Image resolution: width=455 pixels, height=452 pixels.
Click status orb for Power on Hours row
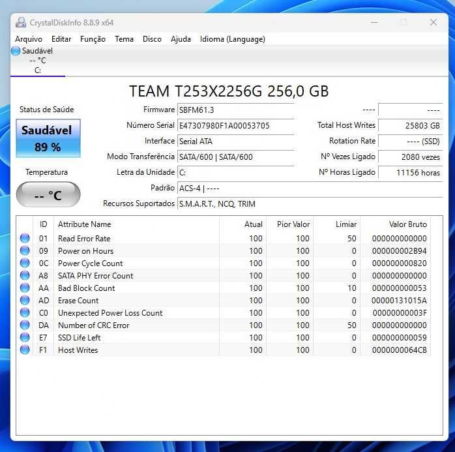coord(25,250)
